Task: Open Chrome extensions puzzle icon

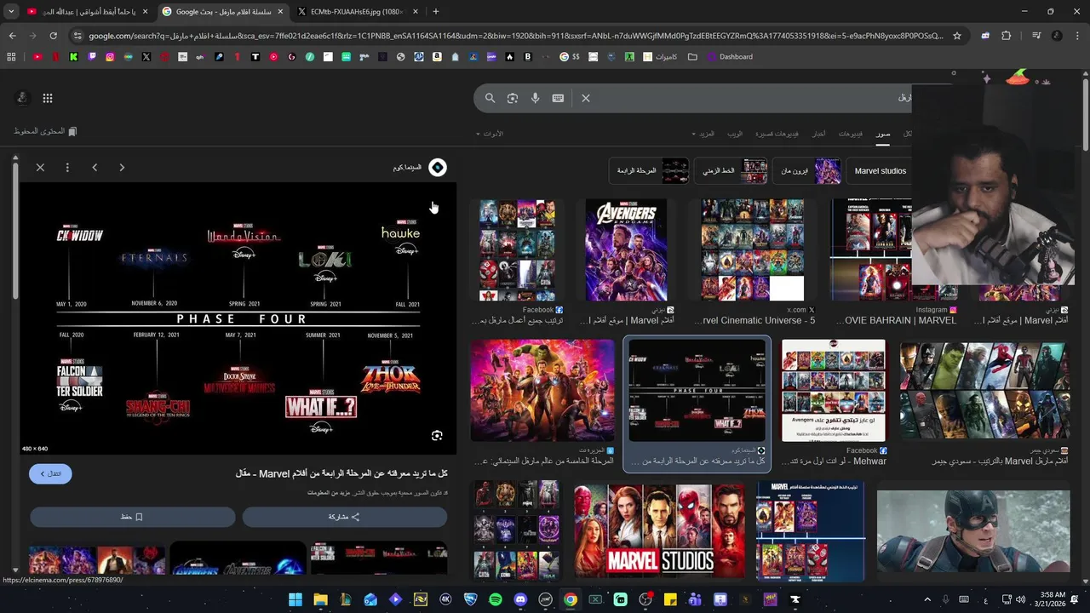Action: [x=1006, y=36]
